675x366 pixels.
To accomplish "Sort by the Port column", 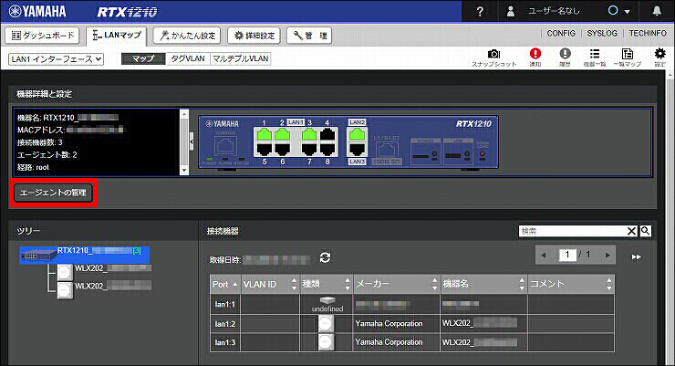I will coord(225,284).
